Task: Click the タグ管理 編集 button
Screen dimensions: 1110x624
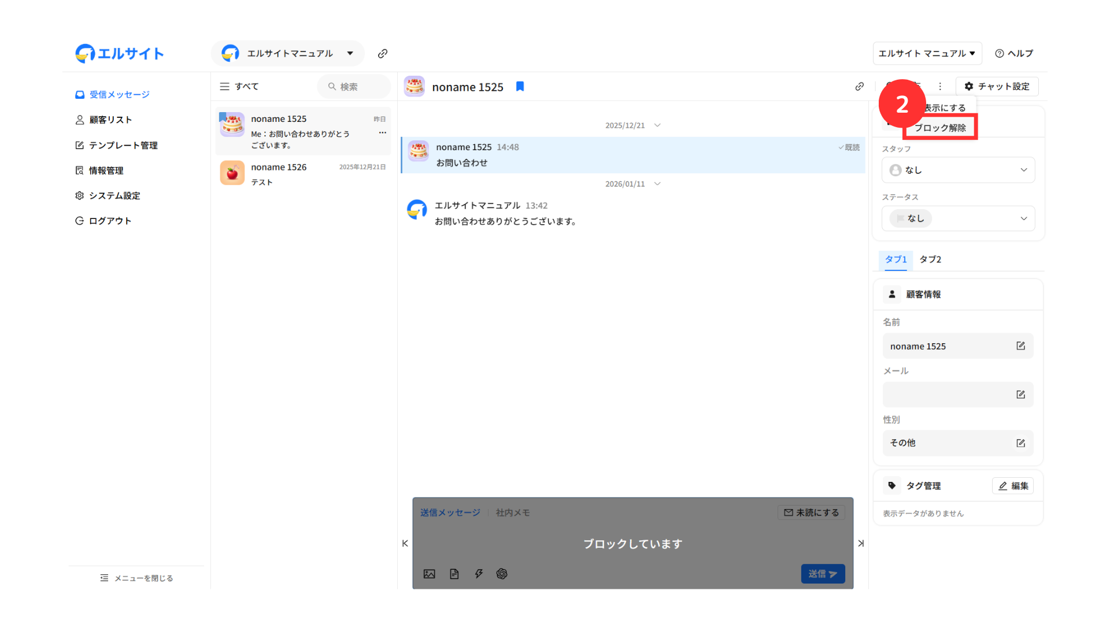Action: click(1013, 486)
